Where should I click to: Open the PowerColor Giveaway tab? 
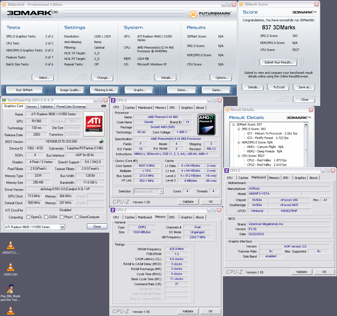click(71, 107)
